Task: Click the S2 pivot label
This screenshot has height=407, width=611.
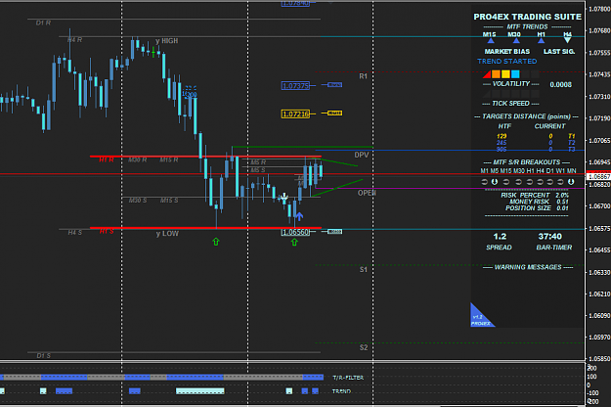Action: click(363, 347)
